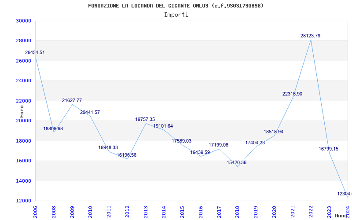Select the y-axis tick 20000

coord(23,121)
